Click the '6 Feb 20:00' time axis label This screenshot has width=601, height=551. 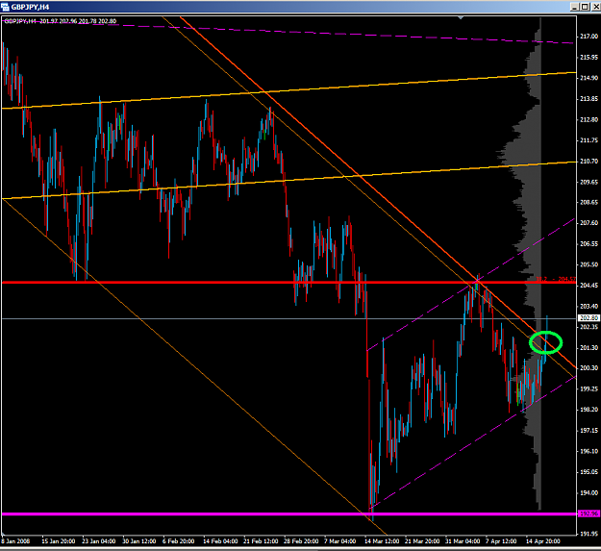[178, 541]
